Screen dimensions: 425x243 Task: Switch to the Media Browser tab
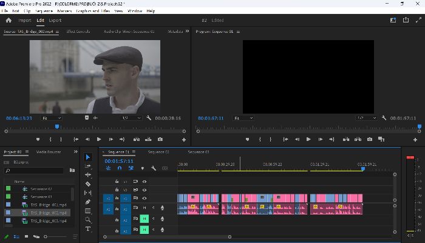(49, 152)
